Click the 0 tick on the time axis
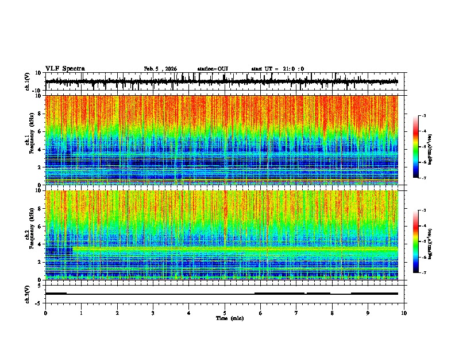Viewport: 455px width, 351px height. pyautogui.click(x=45, y=313)
